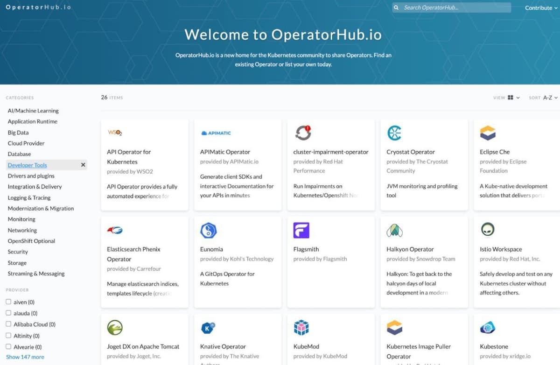
Task: Check the Altinity provider filter
Action: click(8, 336)
